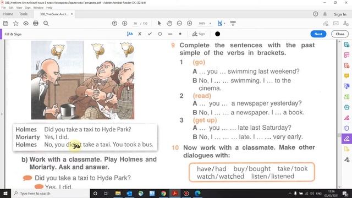The width and height of the screenshot is (352, 198).
Task: Open the Help menu
Action: (49, 8)
